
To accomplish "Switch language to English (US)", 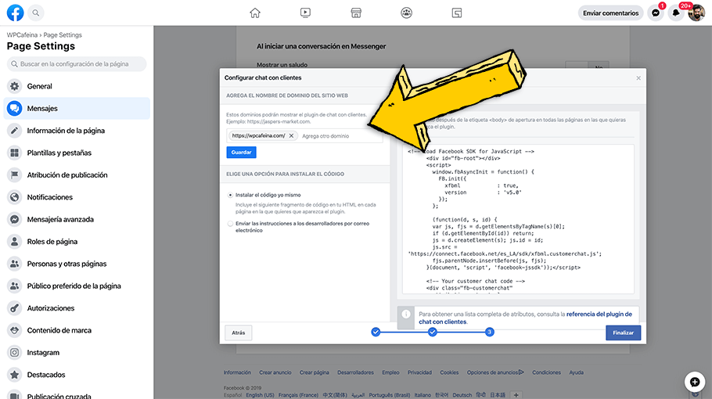I will pyautogui.click(x=260, y=395).
